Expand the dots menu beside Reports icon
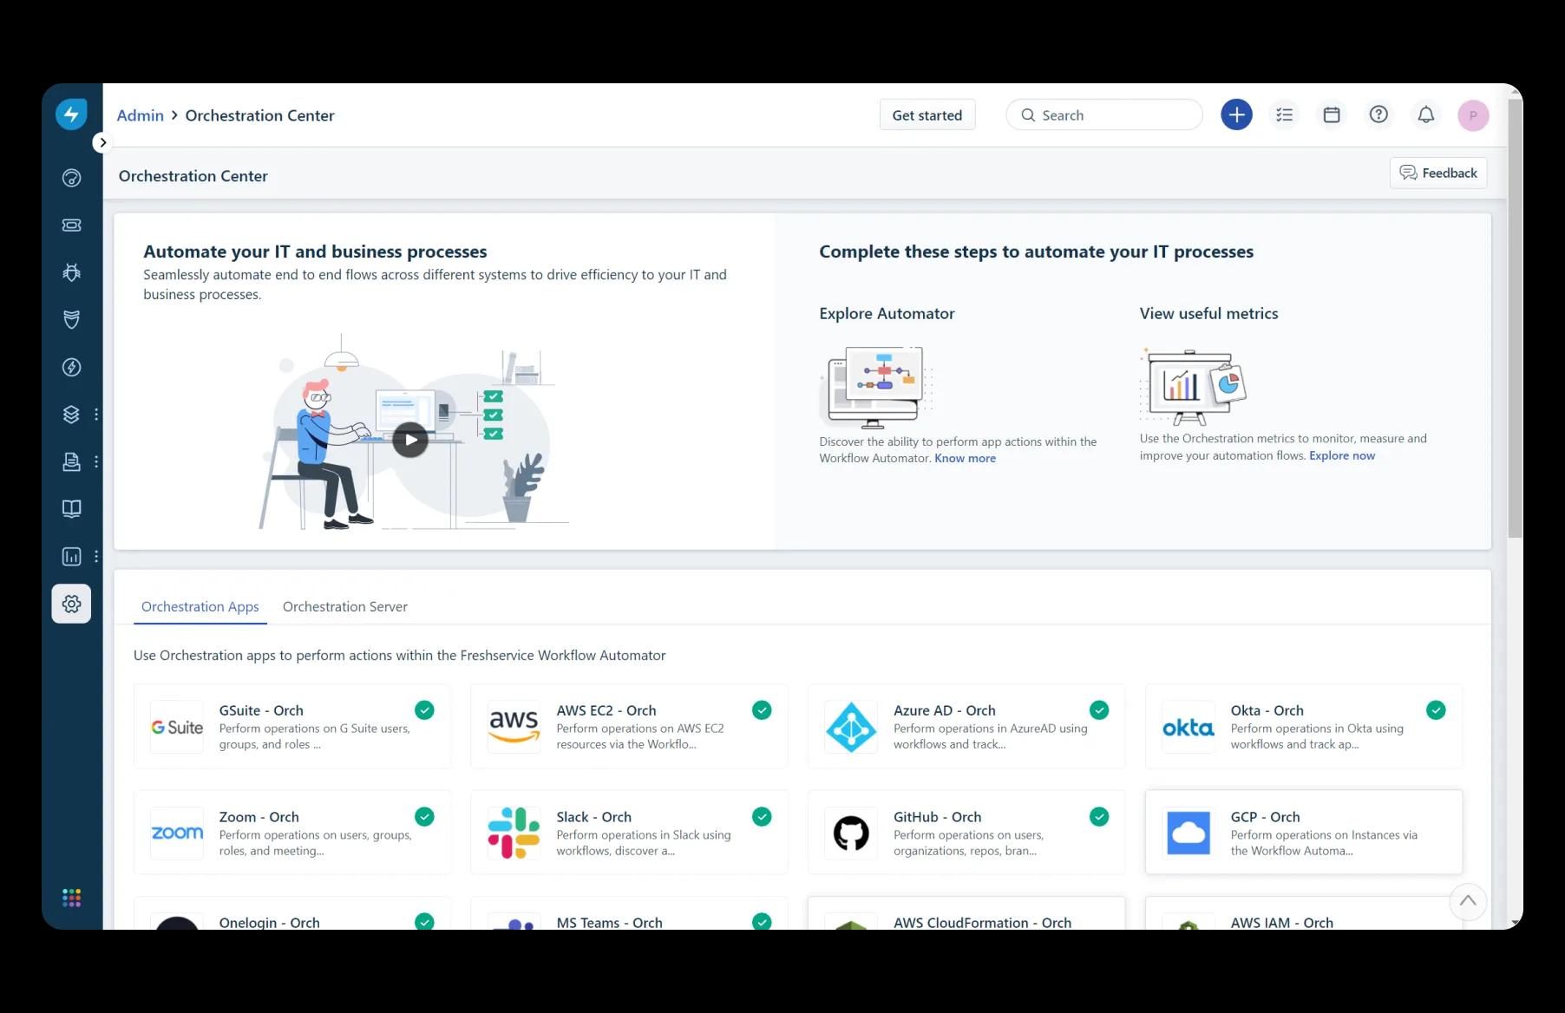Image resolution: width=1565 pixels, height=1013 pixels. [96, 557]
